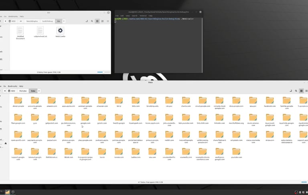308x195 pixels.
Task: Select the bin breadcrumb in bin window
Action: pyautogui.click(x=59, y=21)
